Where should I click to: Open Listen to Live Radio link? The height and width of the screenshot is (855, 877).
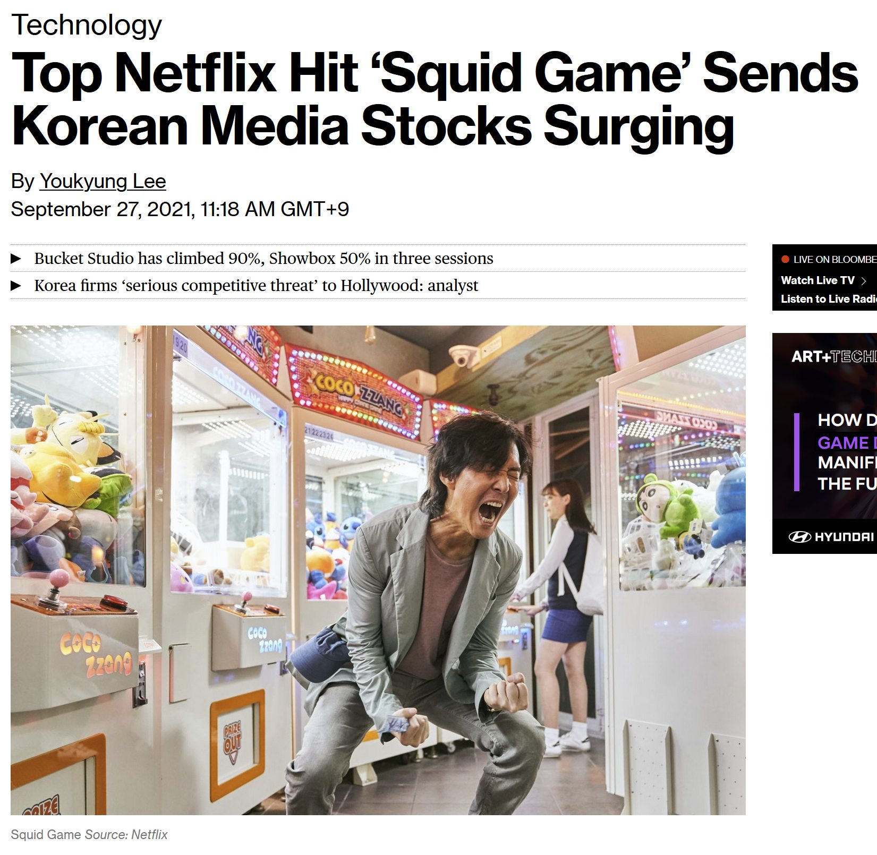point(829,299)
